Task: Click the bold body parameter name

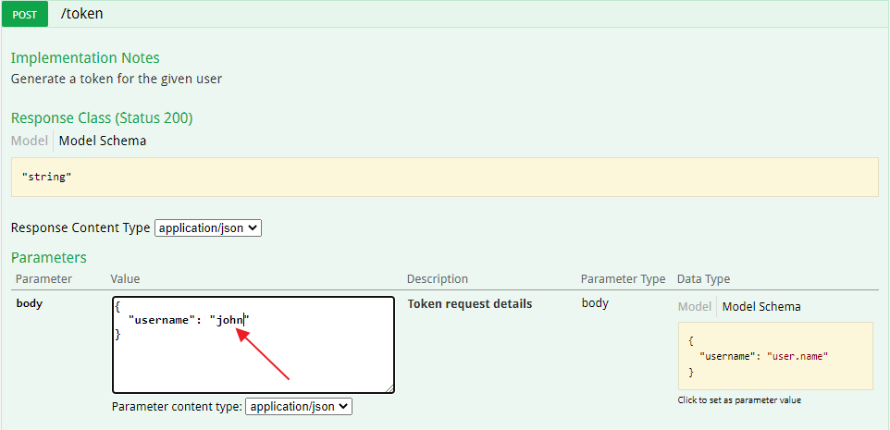Action: [x=30, y=303]
